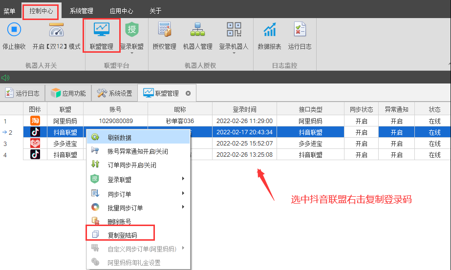Image resolution: width=451 pixels, height=270 pixels.
Task: Click the 同步订单 download icon
Action: 95,193
